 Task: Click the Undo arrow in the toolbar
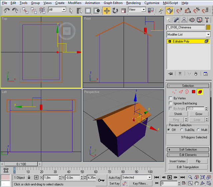tap(7, 10)
